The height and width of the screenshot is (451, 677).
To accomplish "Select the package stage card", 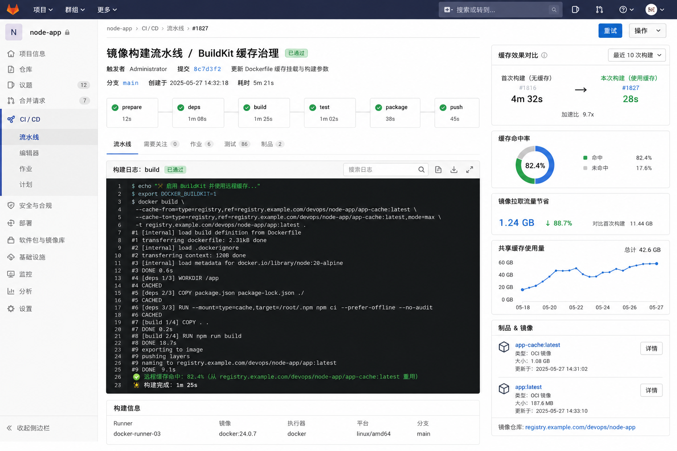I will (x=395, y=113).
